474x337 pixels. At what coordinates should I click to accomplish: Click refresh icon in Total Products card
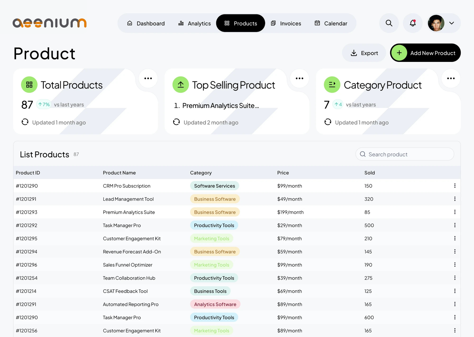(x=25, y=122)
